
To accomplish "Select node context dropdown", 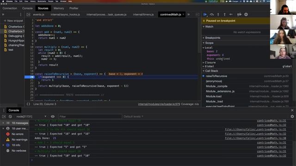I will click(x=31, y=117).
